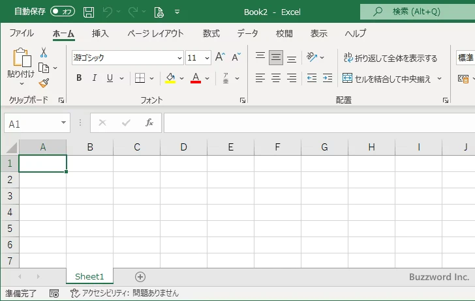Toggle Top Align vertical alignment
The height and width of the screenshot is (301, 475).
pos(260,56)
